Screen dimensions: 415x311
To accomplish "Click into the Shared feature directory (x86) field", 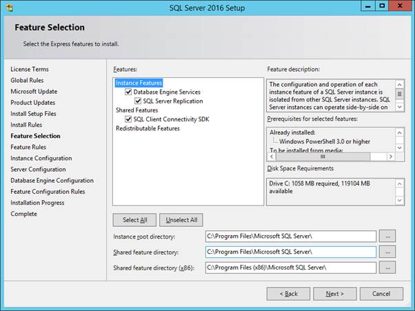I will (x=291, y=268).
